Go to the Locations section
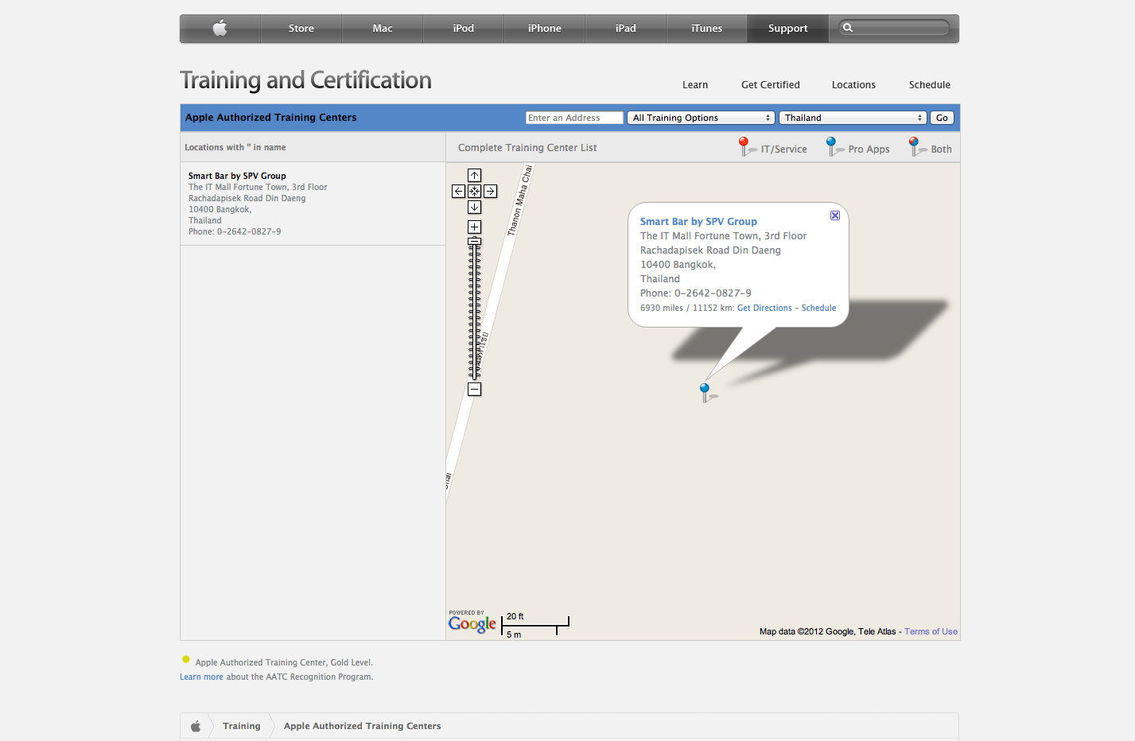The height and width of the screenshot is (741, 1135). (x=853, y=85)
